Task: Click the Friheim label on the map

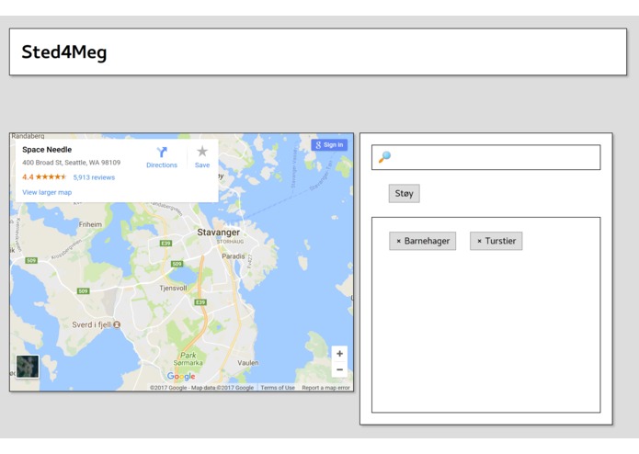Action: click(x=90, y=224)
